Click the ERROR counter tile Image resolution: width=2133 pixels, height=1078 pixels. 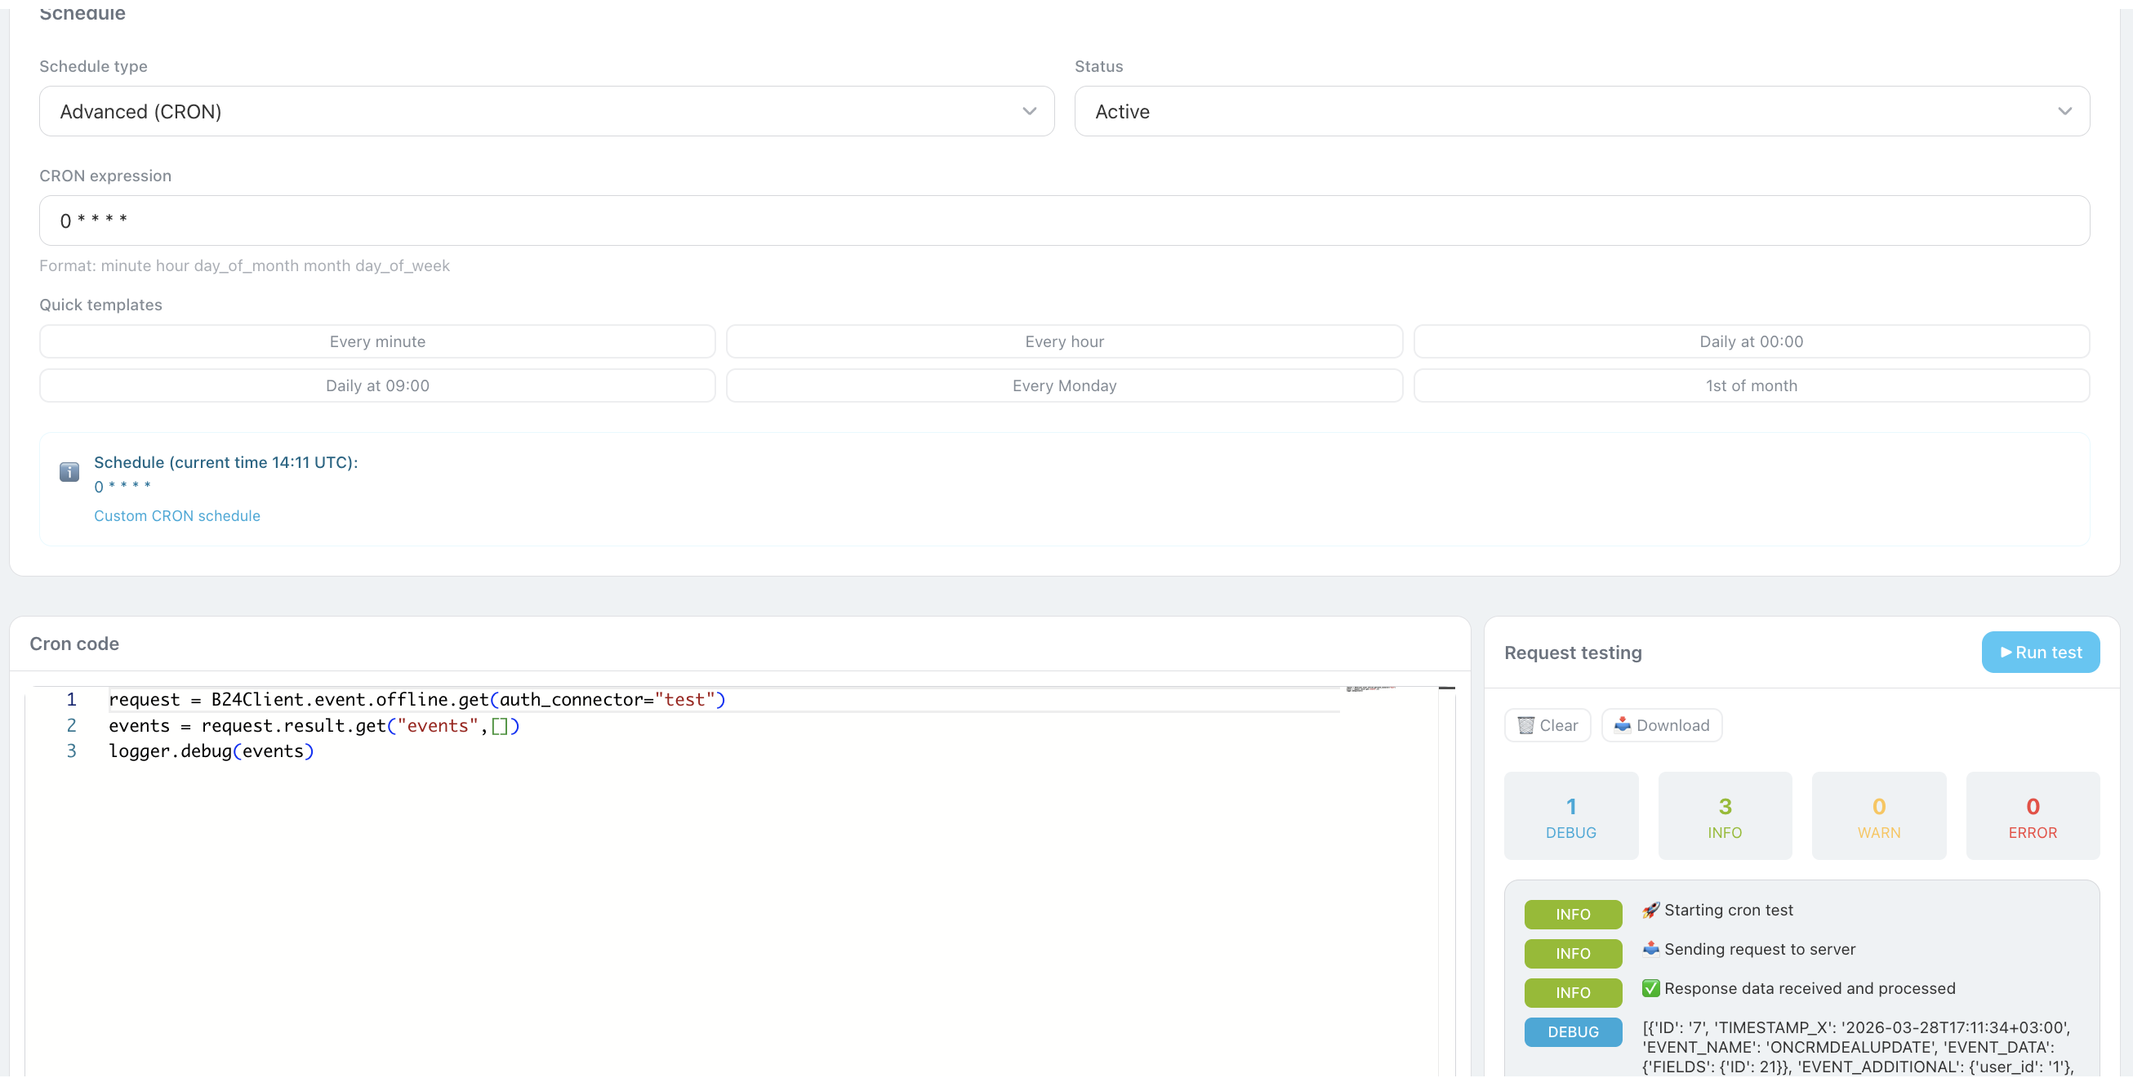2032,816
